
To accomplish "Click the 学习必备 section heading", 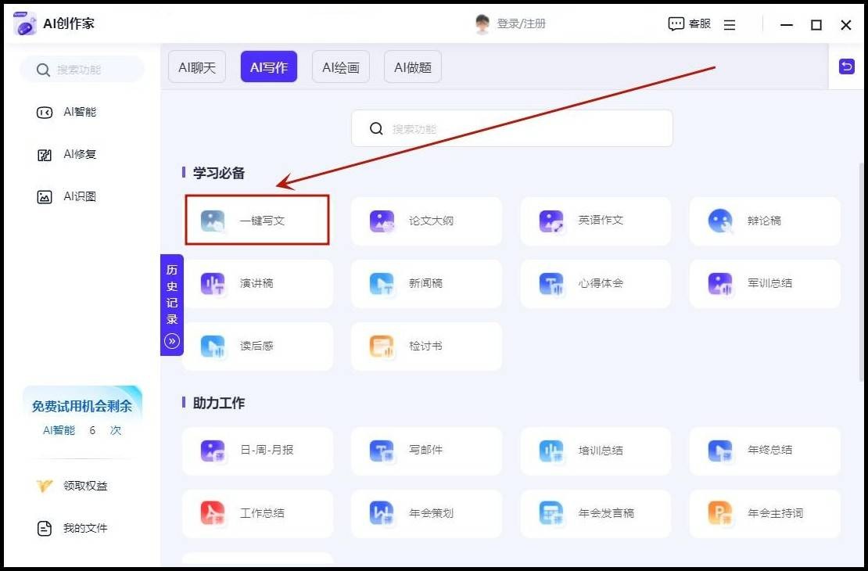I will pos(219,174).
